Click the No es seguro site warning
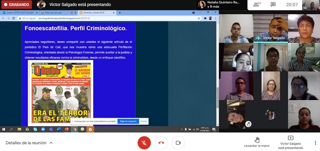 tap(28, 18)
